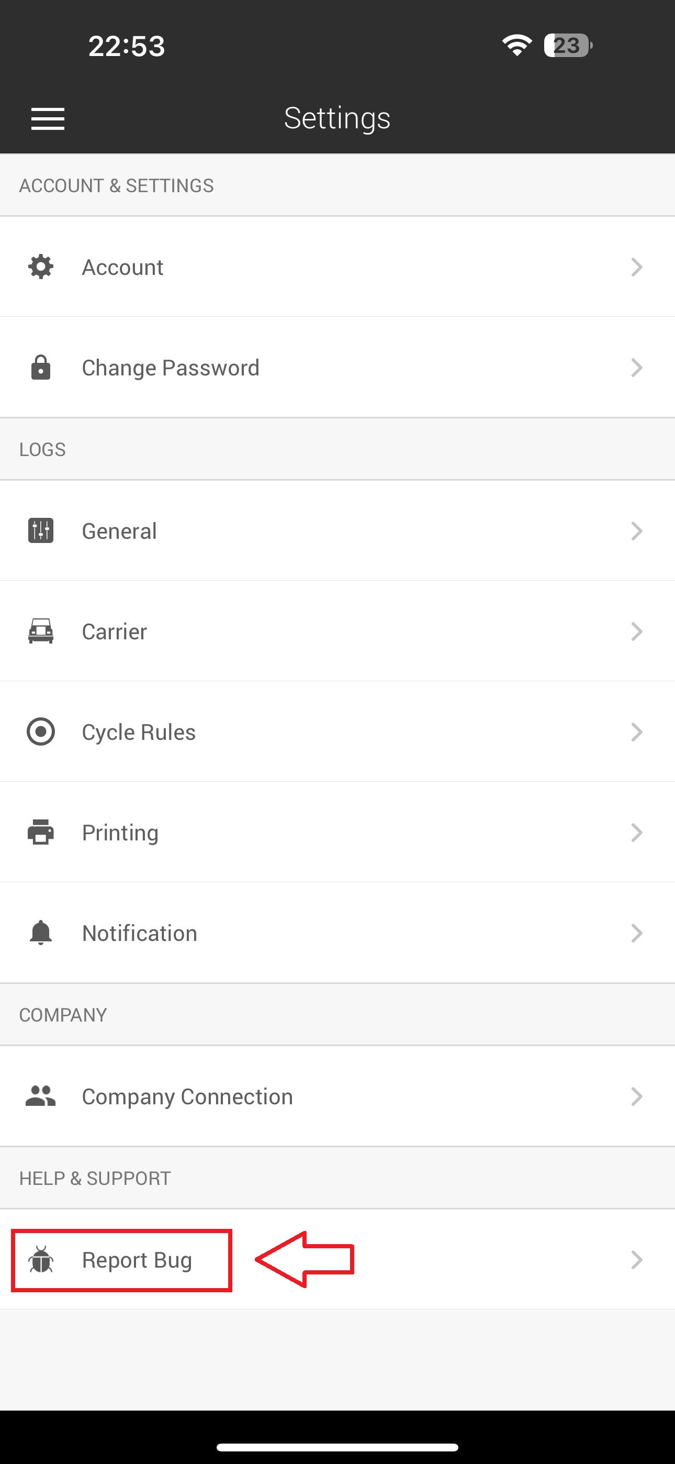675x1464 pixels.
Task: Open General log settings
Action: 119,531
